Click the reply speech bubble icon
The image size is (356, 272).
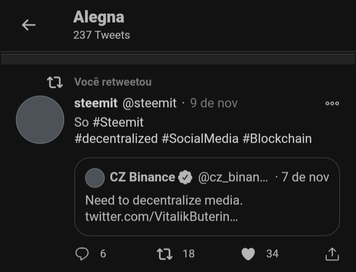(x=82, y=254)
